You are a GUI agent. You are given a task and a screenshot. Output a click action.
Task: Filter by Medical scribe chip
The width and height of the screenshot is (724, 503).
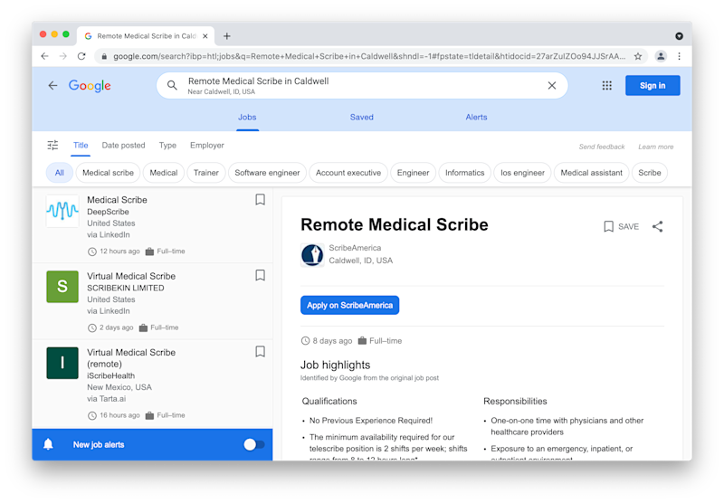108,173
